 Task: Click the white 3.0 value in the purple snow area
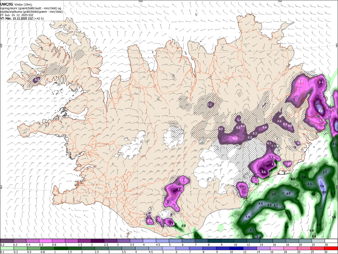[x=264, y=172]
